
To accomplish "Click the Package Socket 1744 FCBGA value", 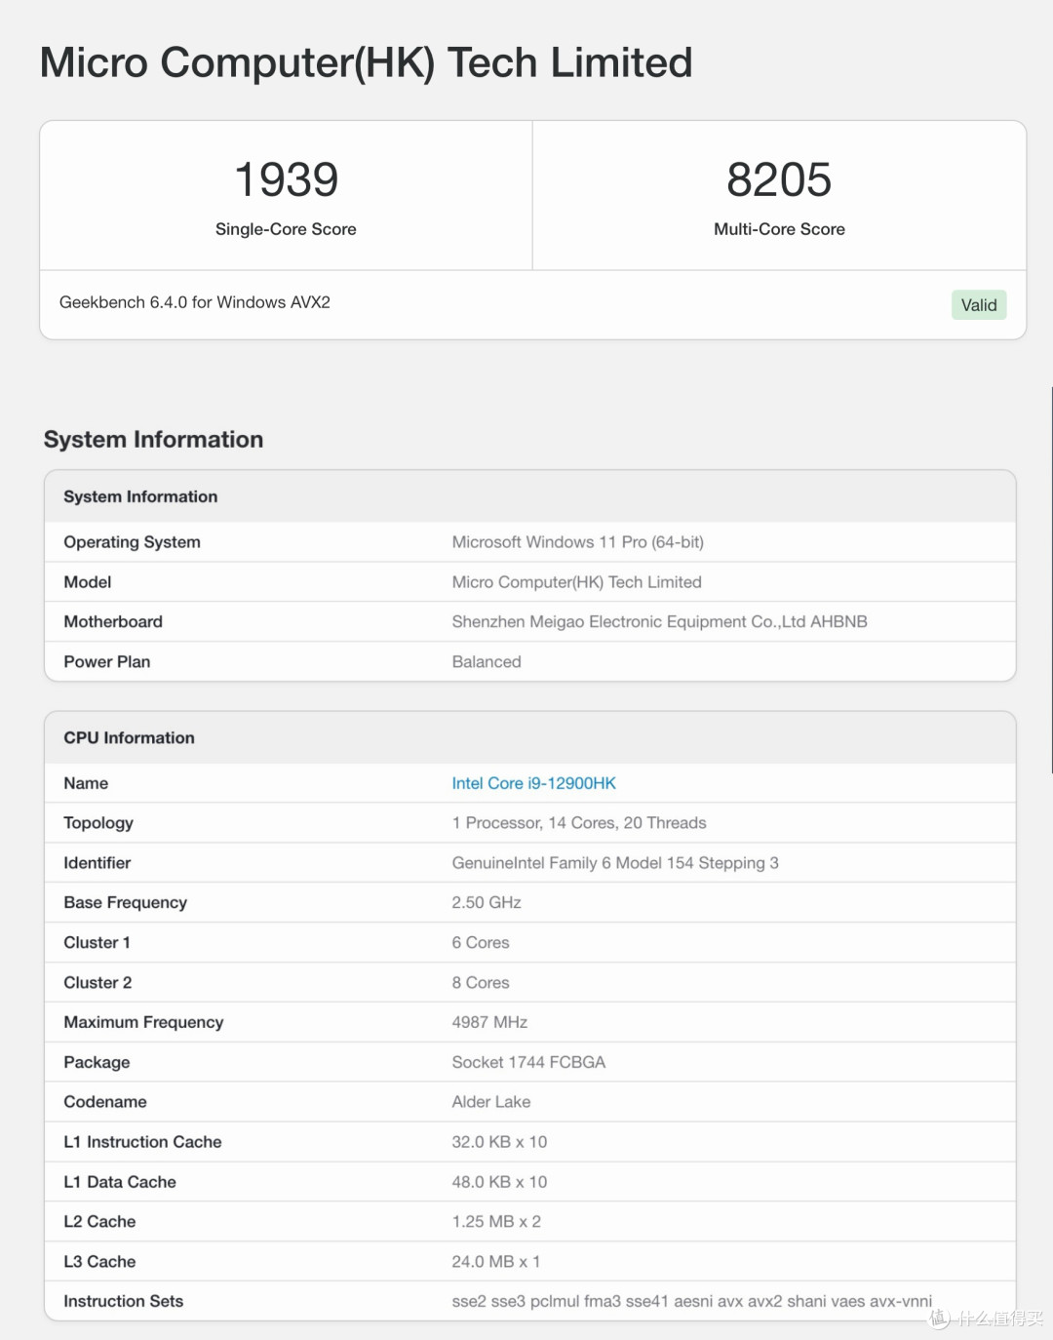I will [528, 1062].
